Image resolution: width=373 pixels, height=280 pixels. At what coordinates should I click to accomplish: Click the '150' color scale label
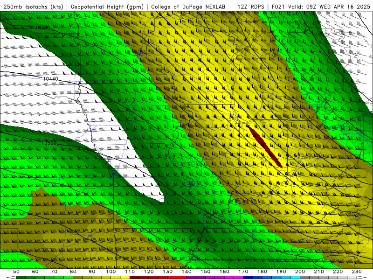point(206,272)
